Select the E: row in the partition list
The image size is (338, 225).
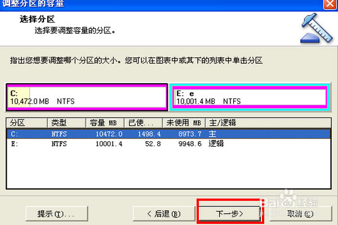pos(168,143)
